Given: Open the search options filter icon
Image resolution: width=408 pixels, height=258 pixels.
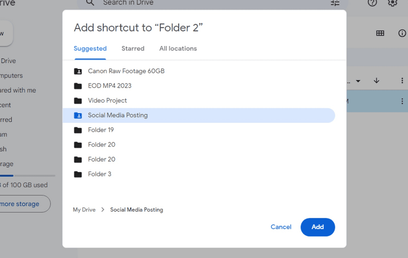Looking at the screenshot, I should [x=335, y=3].
